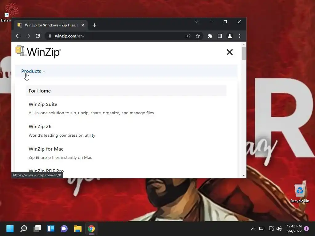The image size is (315, 236).
Task: Open the touch keyboard tray icon
Action: pyautogui.click(x=262, y=229)
